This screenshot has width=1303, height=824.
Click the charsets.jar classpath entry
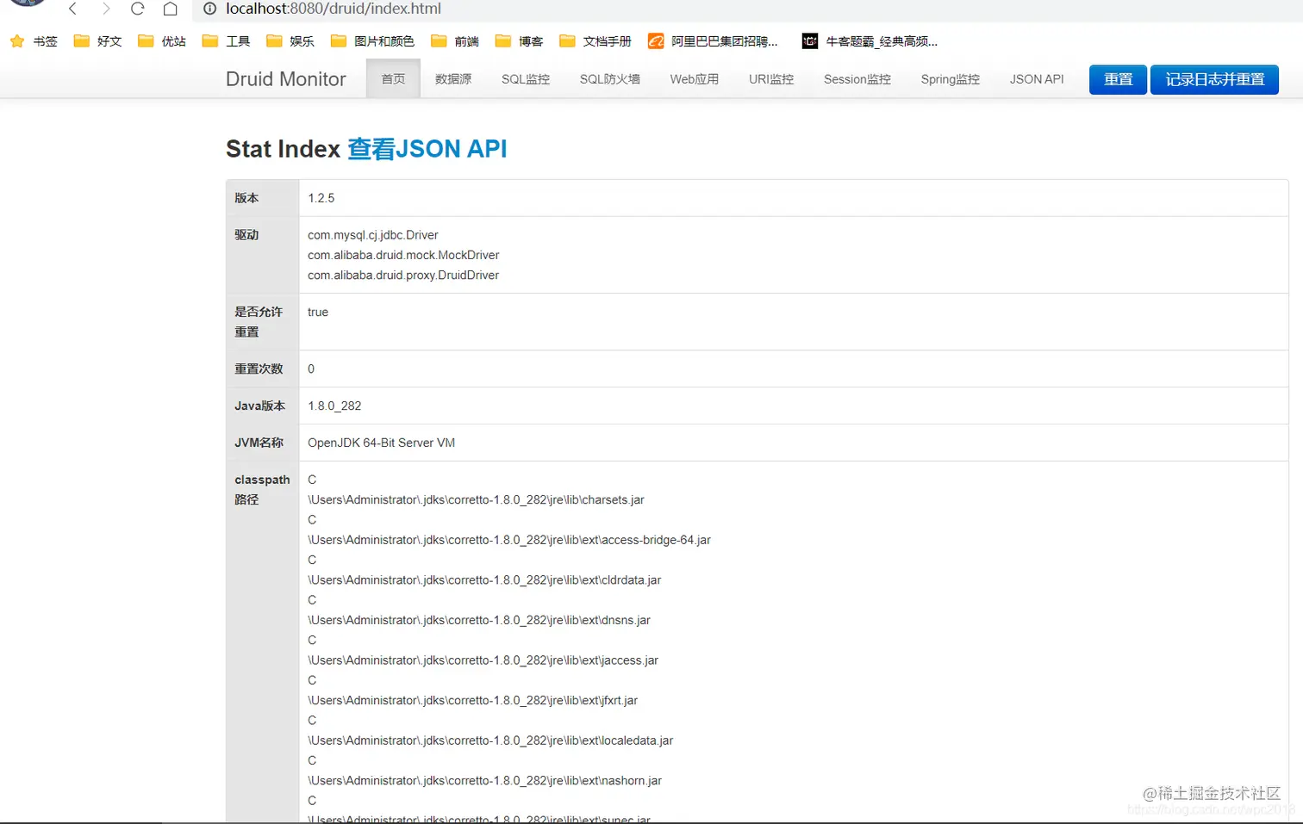click(x=477, y=499)
